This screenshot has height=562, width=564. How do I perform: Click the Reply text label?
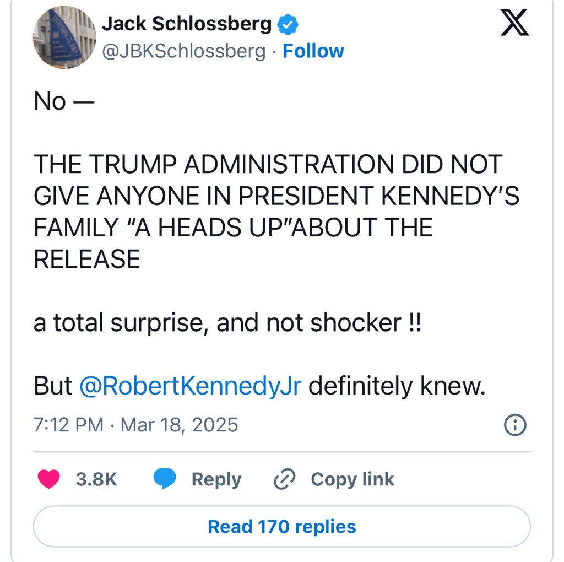pos(216,479)
